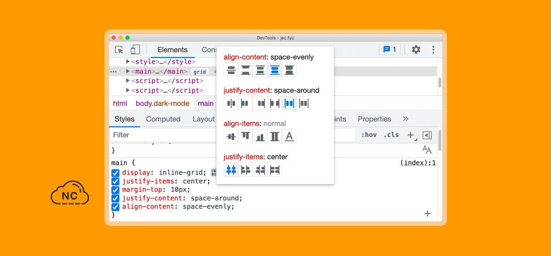The width and height of the screenshot is (551, 256).
Task: Insert style rule with the bottom-right plus button
Action: [x=427, y=214]
